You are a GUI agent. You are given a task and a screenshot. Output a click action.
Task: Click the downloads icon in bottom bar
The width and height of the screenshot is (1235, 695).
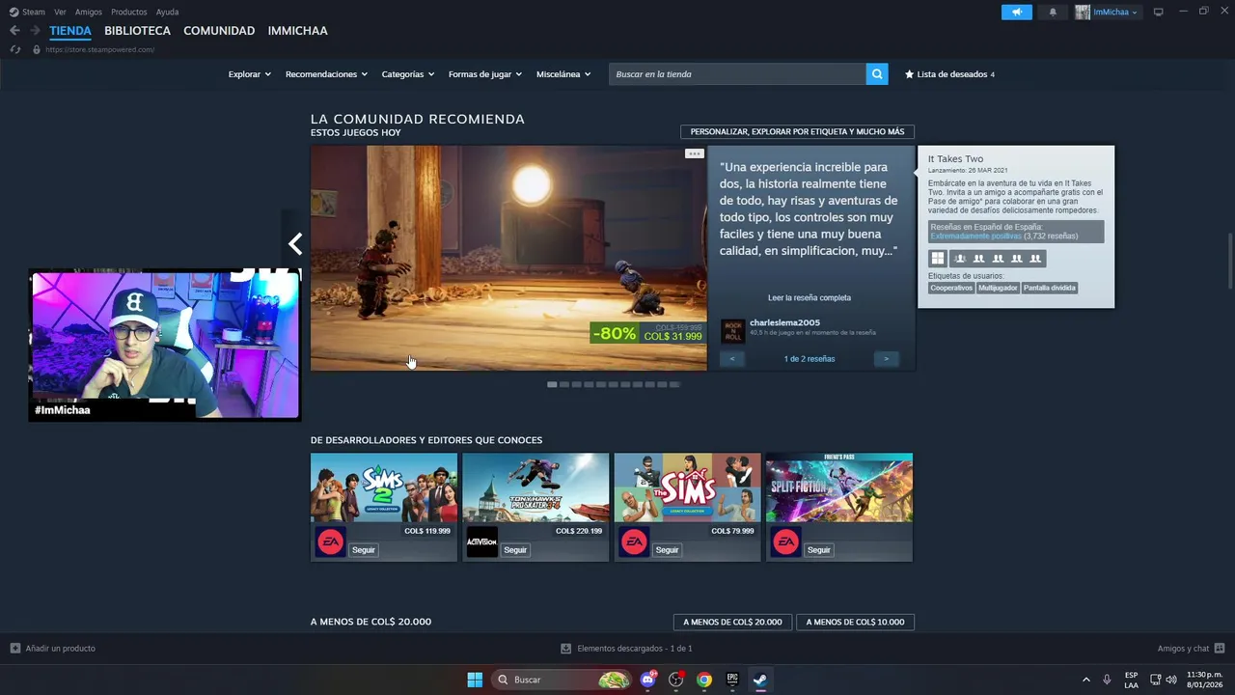pos(566,649)
